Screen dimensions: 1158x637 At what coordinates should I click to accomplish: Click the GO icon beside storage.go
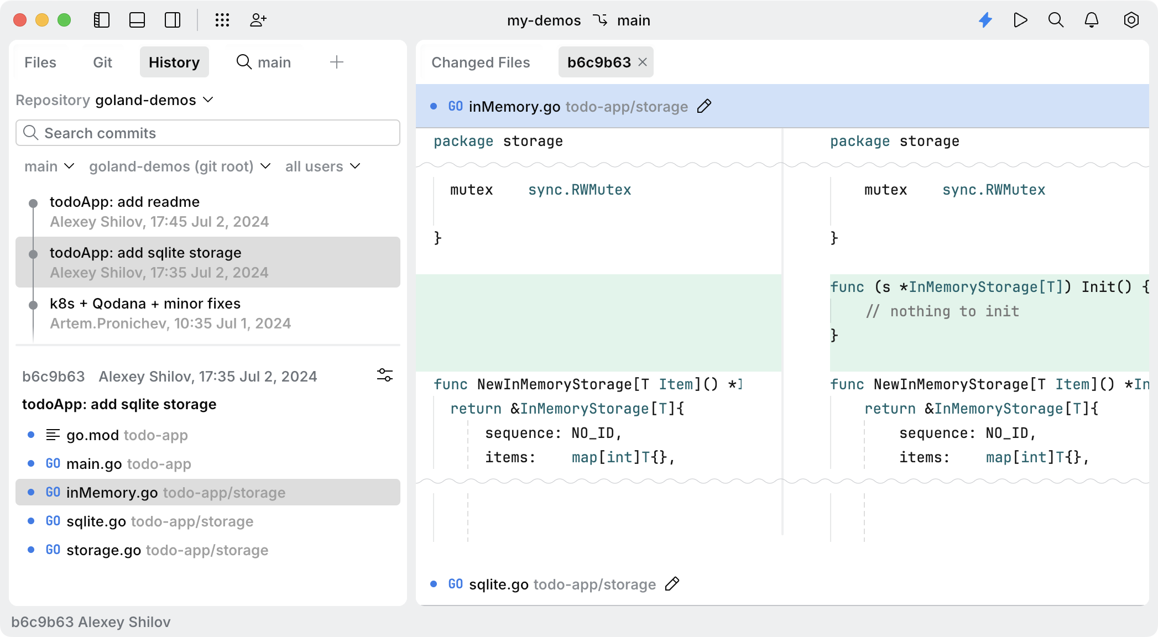(x=53, y=550)
